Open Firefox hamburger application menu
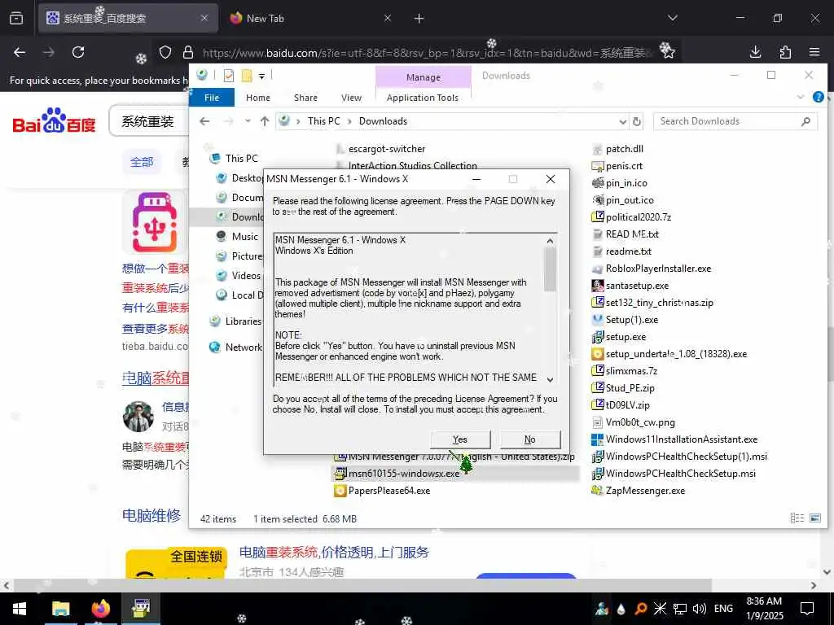The width and height of the screenshot is (834, 625). [814, 52]
